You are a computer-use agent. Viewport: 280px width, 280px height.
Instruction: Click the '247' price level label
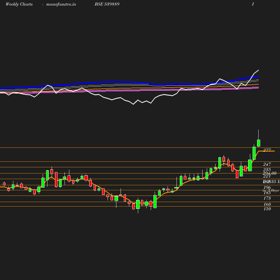click(x=267, y=164)
